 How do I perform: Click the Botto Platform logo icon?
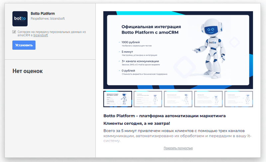(20, 19)
